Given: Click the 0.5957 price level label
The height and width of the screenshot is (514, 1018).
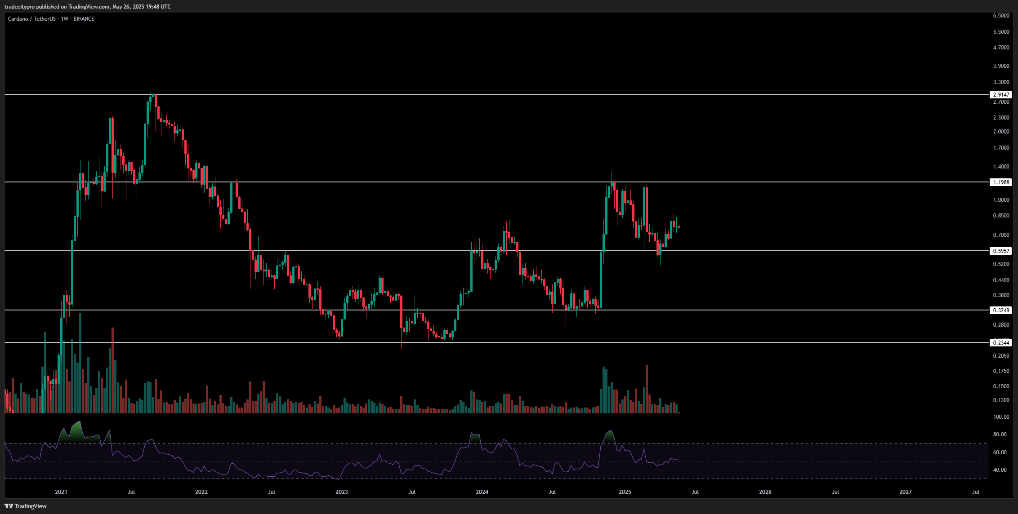Looking at the screenshot, I should coord(1001,251).
